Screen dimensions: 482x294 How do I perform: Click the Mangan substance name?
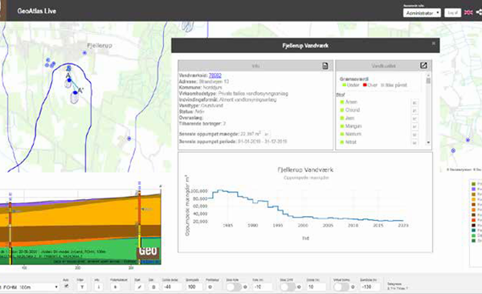pyautogui.click(x=353, y=126)
